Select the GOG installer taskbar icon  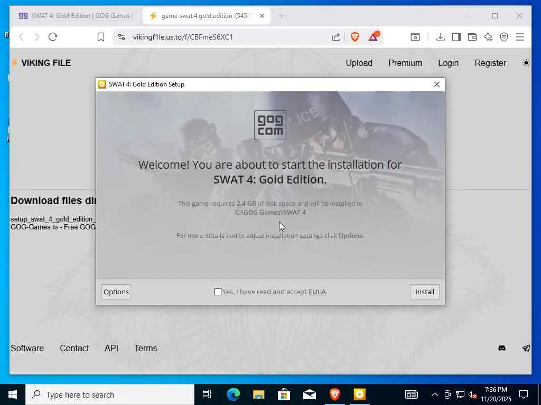click(x=359, y=394)
